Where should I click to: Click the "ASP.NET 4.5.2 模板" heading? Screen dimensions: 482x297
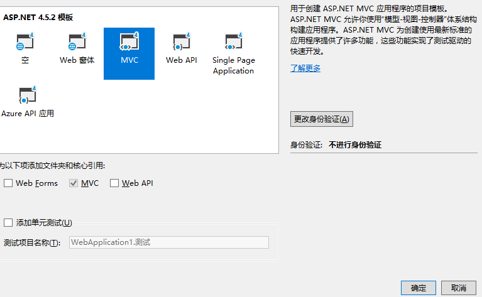tap(37, 18)
